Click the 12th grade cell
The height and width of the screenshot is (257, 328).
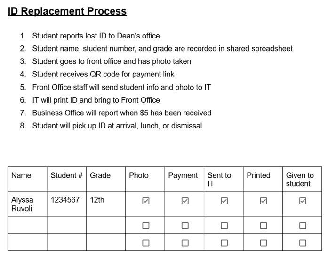(x=97, y=200)
